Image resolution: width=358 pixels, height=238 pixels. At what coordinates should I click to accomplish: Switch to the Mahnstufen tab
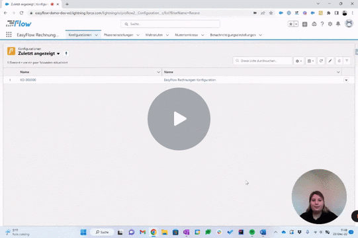coord(154,35)
